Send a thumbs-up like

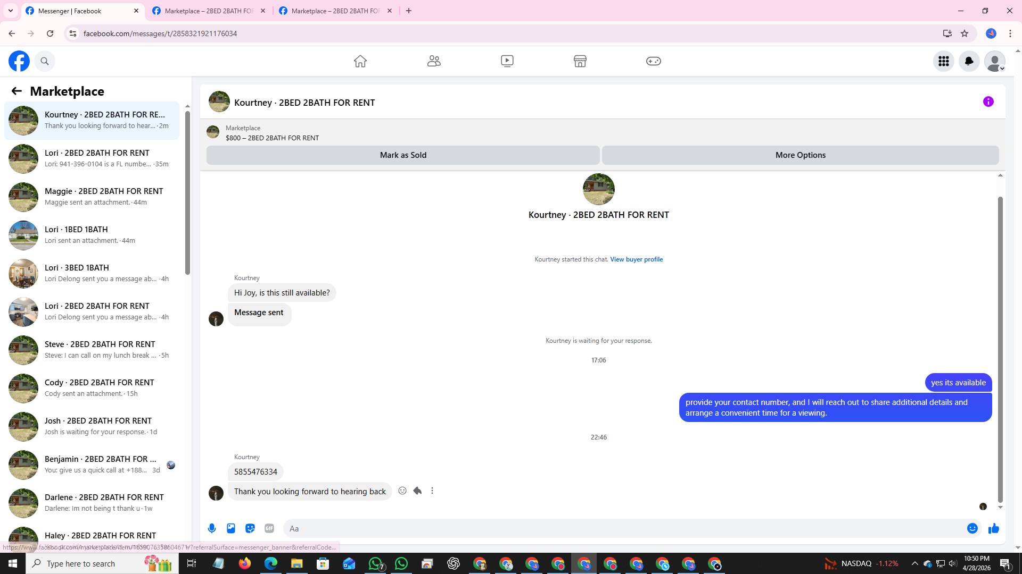(x=993, y=528)
